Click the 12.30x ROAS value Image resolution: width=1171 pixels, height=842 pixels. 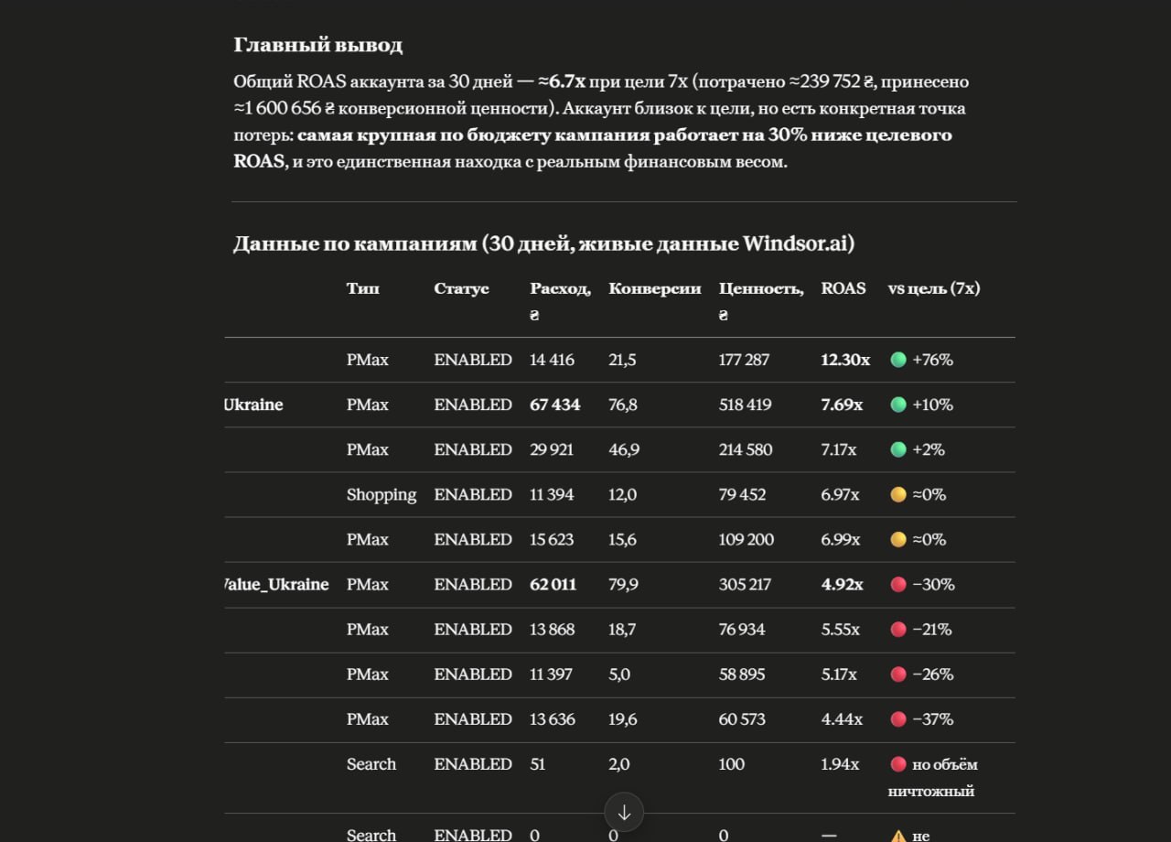click(845, 360)
